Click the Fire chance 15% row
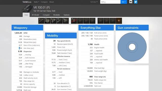The width and height of the screenshot is (162, 91). click(x=96, y=83)
